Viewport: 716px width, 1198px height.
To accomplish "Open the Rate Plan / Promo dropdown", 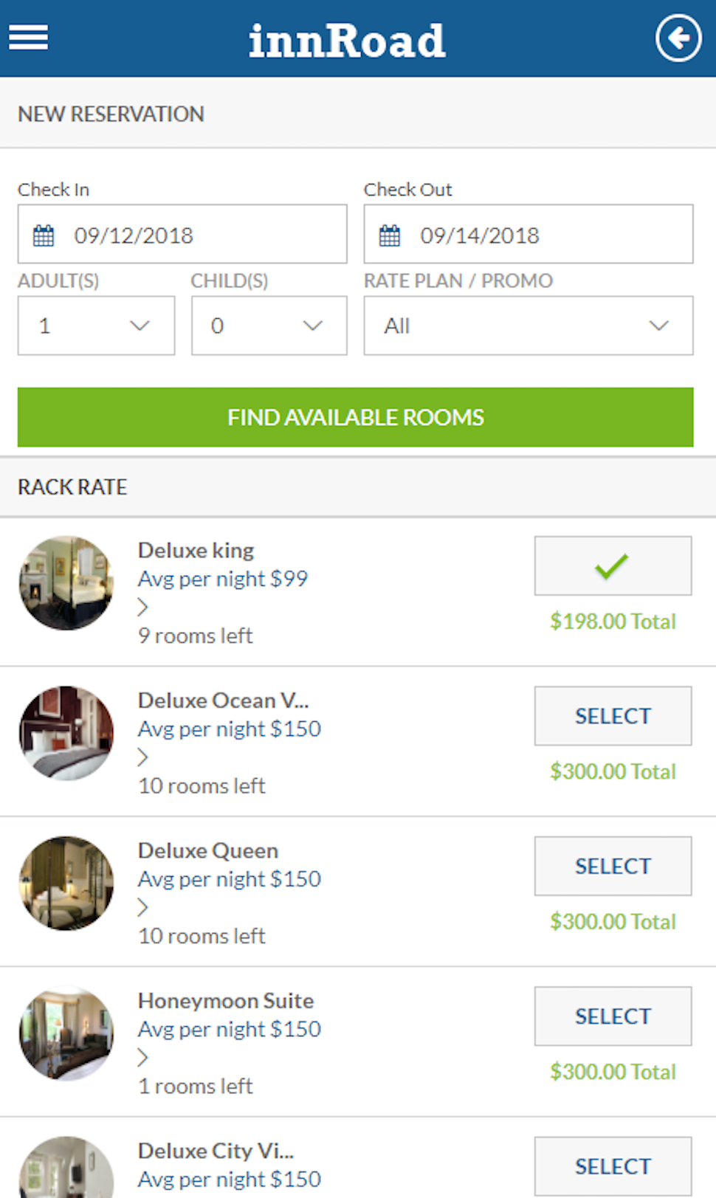I will coord(528,326).
